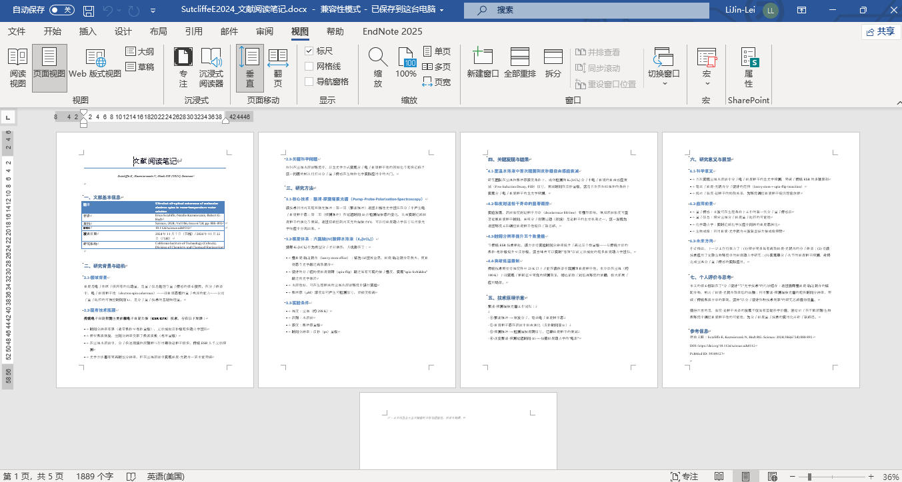Change proofing language 英语(美国)
Screen dimensions: 902x482
click(166, 477)
